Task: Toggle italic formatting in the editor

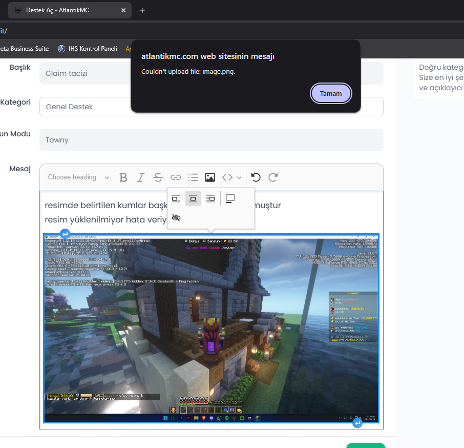Action: point(140,177)
